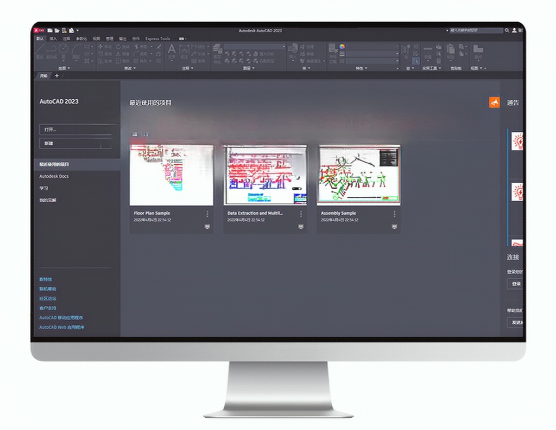Activate the Trim (修剪) tool

click(x=141, y=47)
